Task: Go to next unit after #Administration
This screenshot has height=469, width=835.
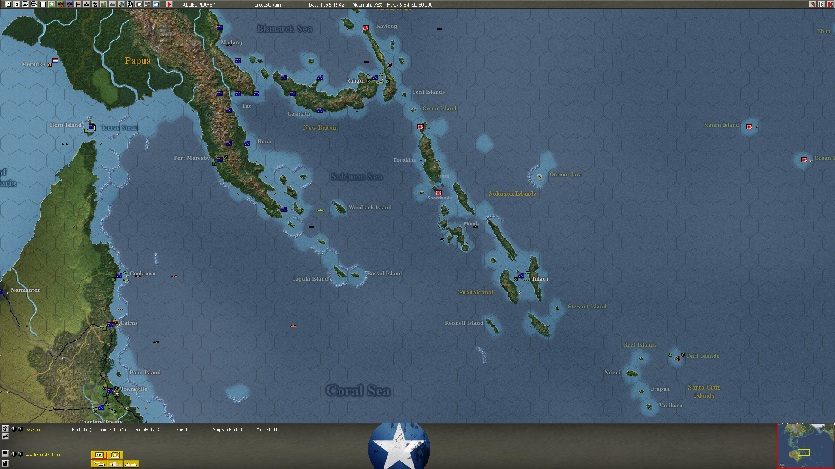Action: point(20,454)
